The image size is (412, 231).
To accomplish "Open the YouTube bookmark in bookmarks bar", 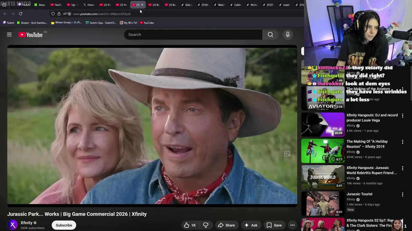I will [147, 23].
